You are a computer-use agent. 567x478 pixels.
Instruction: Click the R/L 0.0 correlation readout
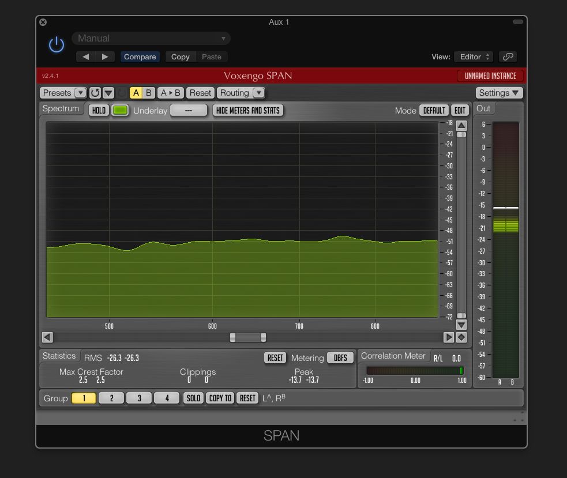pos(447,358)
